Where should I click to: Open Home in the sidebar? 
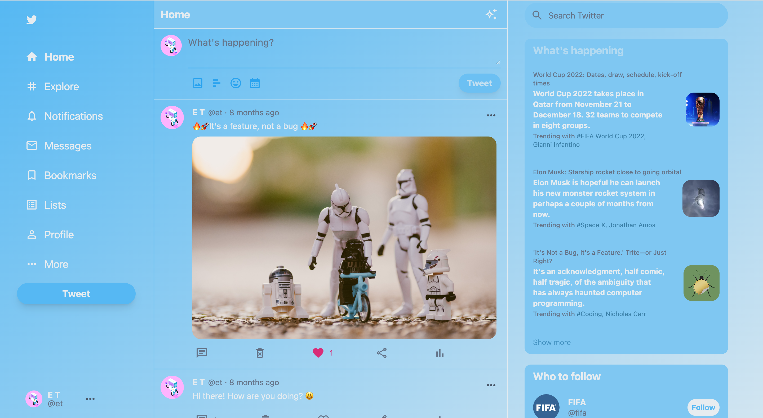(50, 57)
